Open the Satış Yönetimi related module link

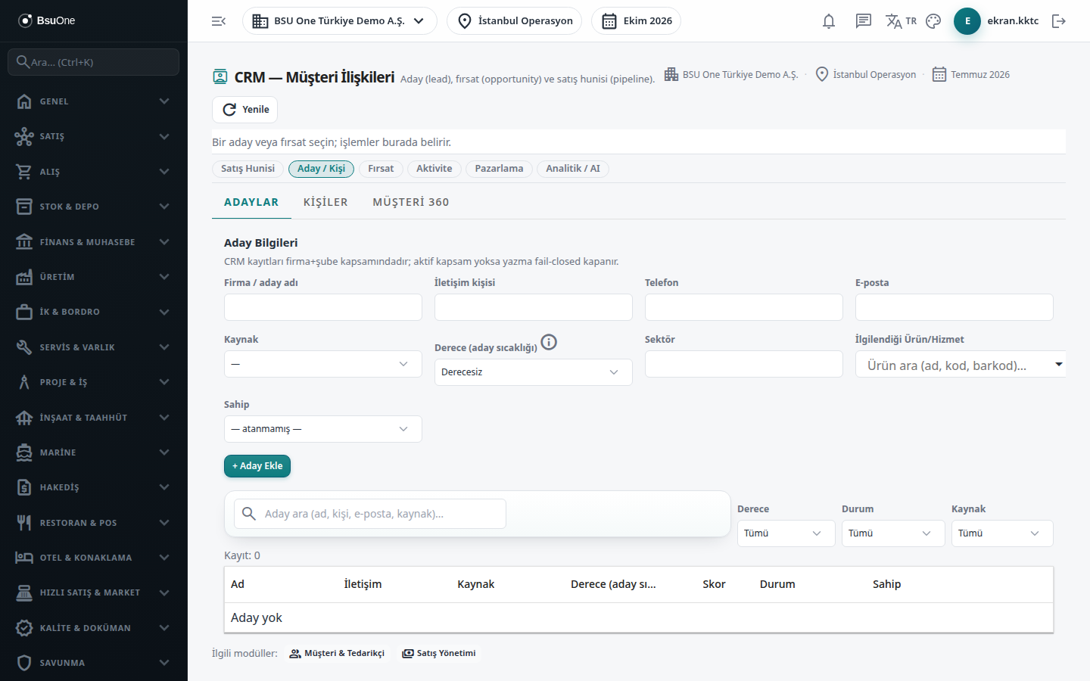click(440, 654)
